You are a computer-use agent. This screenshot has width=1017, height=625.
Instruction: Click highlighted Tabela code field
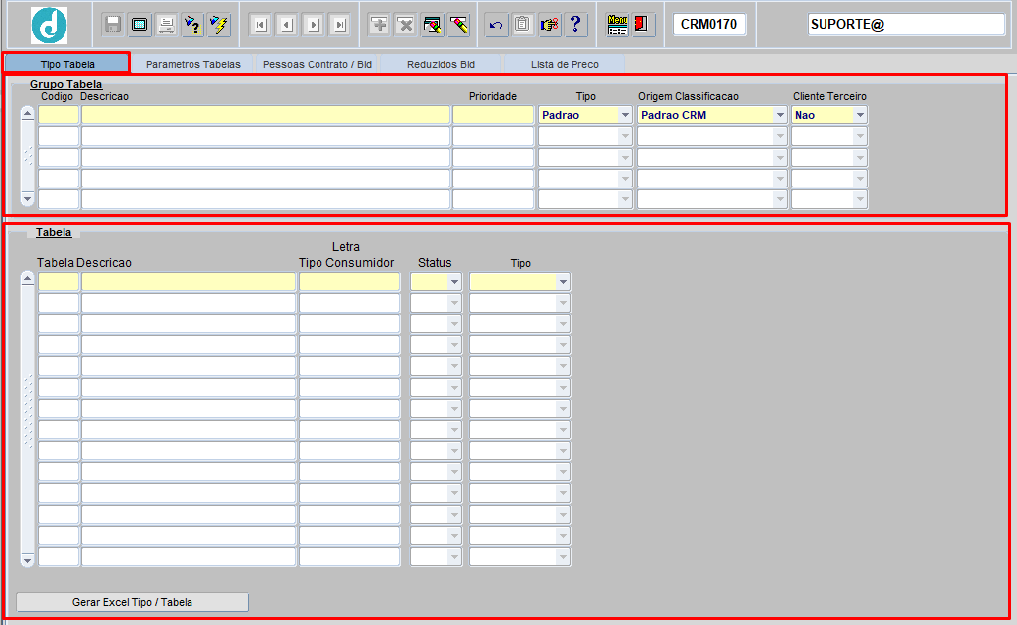click(x=59, y=282)
